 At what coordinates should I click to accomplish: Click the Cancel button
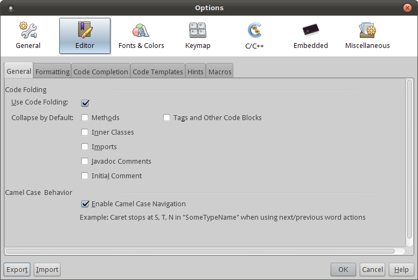(372, 270)
